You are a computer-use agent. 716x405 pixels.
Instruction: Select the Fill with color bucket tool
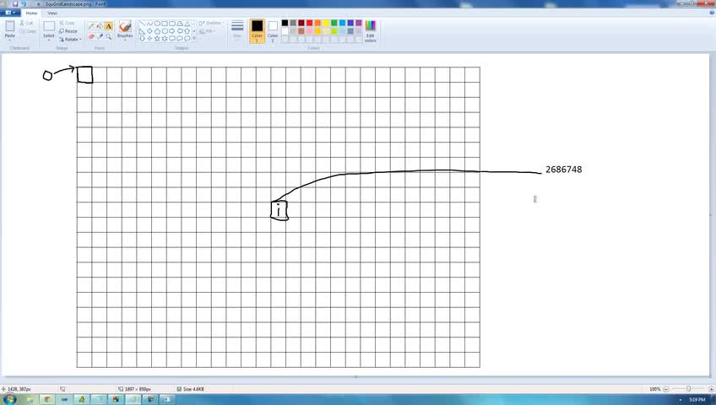(100, 26)
